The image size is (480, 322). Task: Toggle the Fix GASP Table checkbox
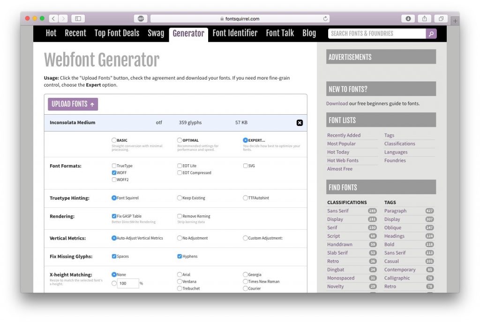tap(114, 216)
